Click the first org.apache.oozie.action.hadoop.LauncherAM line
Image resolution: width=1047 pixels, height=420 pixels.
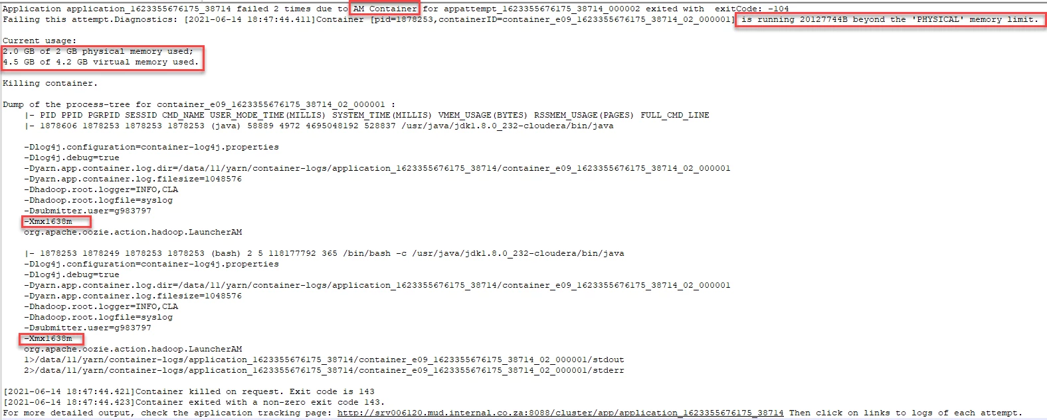[133, 232]
